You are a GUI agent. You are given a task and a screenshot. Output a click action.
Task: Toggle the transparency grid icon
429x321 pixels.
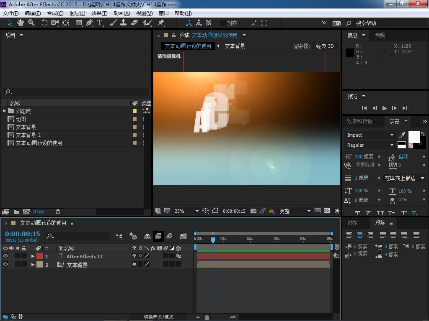[x=327, y=211]
